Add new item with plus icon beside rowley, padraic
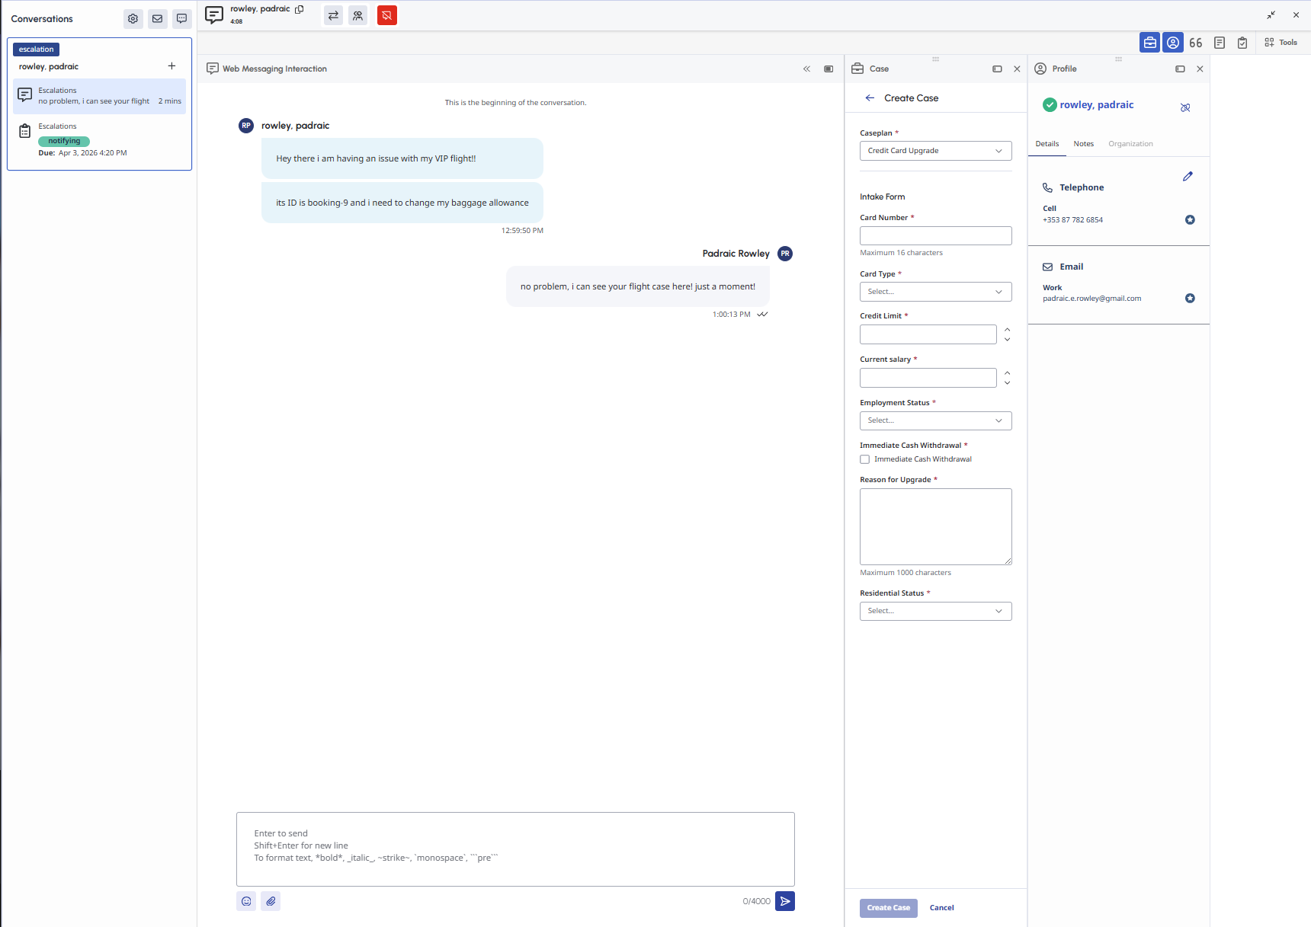Screen dimensions: 1311x927 tap(171, 66)
